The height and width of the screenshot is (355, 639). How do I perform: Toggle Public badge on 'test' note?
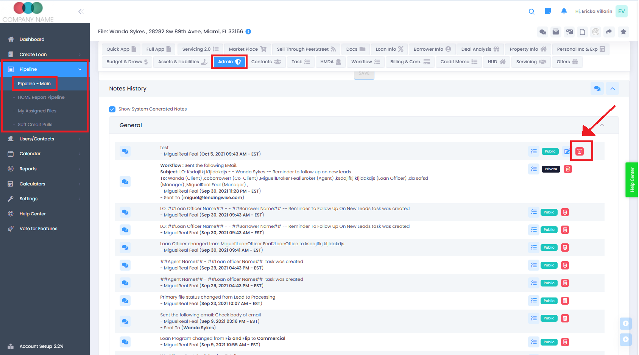[x=550, y=151]
